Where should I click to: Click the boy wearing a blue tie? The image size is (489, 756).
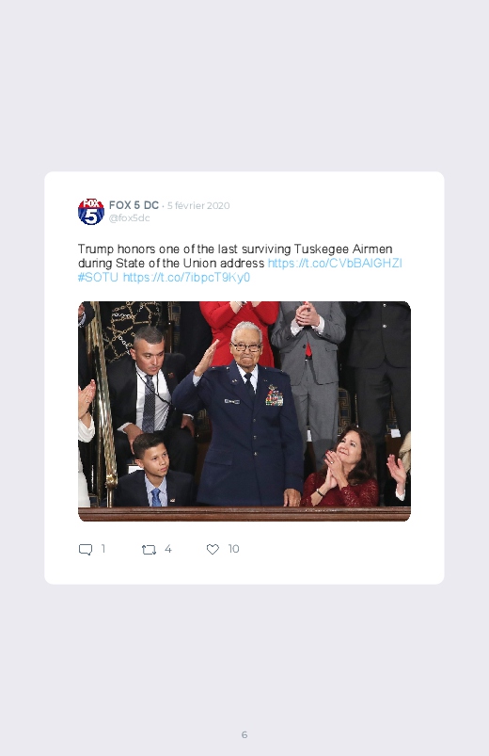(x=154, y=471)
